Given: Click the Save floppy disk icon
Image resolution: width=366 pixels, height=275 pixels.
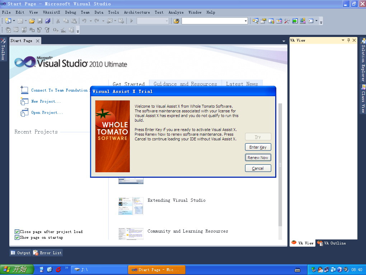Looking at the screenshot, I should click(40, 21).
